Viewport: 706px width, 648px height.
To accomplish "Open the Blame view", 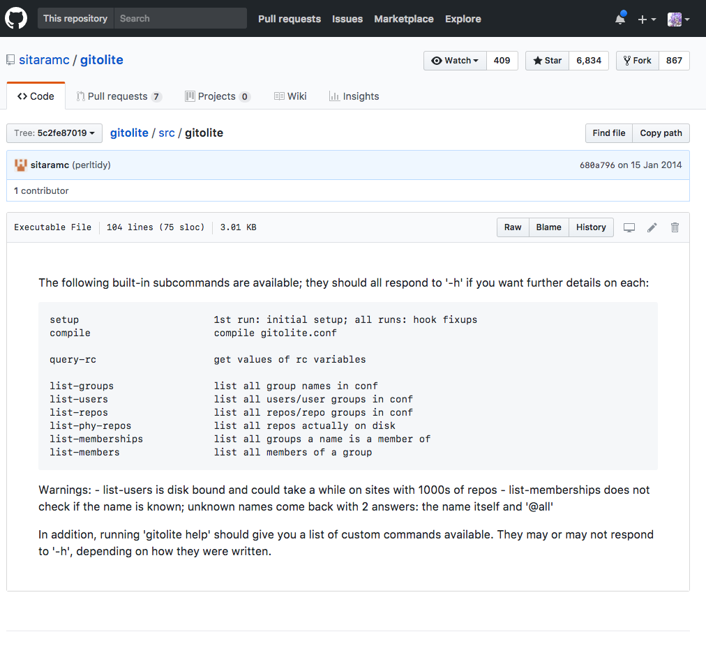I will coord(548,227).
